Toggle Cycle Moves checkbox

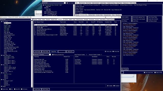tap(132, 21)
